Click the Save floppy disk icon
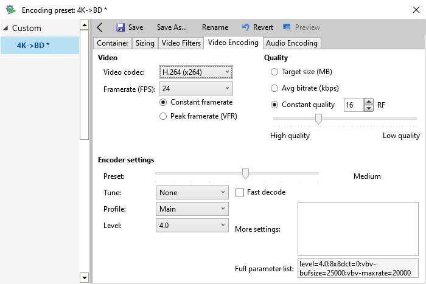Screen dimensions: 426x284 tap(120, 27)
